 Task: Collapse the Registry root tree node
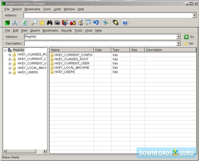point(5,51)
